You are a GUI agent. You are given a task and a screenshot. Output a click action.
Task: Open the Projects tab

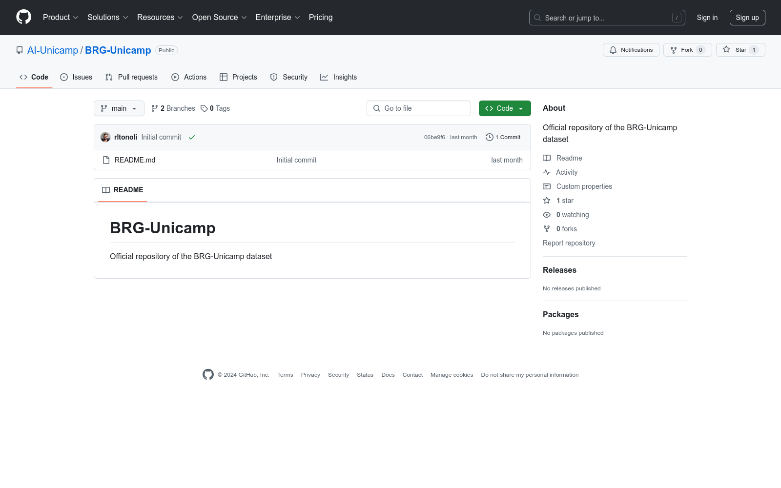pyautogui.click(x=238, y=77)
